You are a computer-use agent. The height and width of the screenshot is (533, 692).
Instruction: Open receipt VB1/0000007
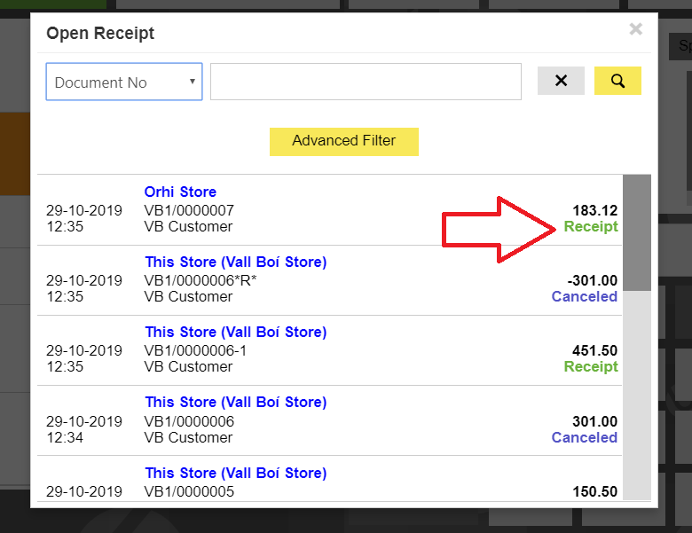pos(189,210)
